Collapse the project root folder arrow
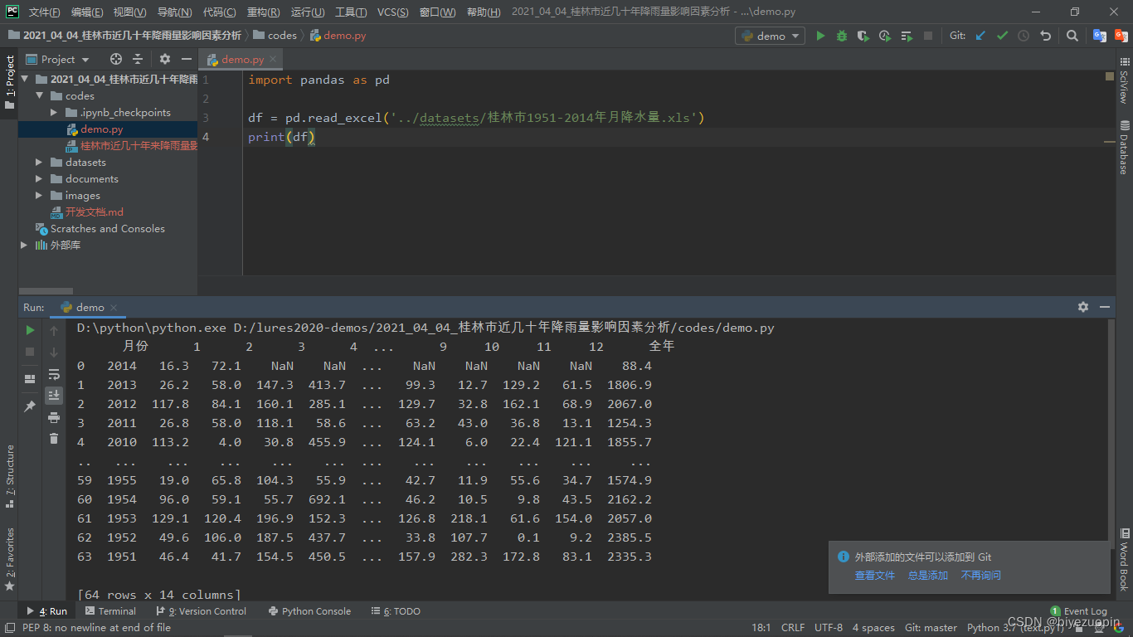Viewport: 1133px width, 637px height. coord(25,80)
